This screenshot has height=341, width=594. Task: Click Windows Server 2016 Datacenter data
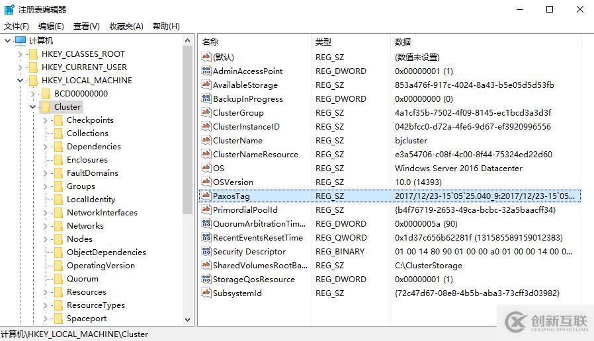pos(458,168)
